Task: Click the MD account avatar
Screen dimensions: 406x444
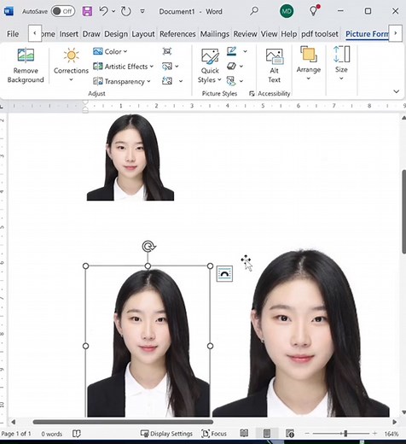Action: tap(287, 11)
